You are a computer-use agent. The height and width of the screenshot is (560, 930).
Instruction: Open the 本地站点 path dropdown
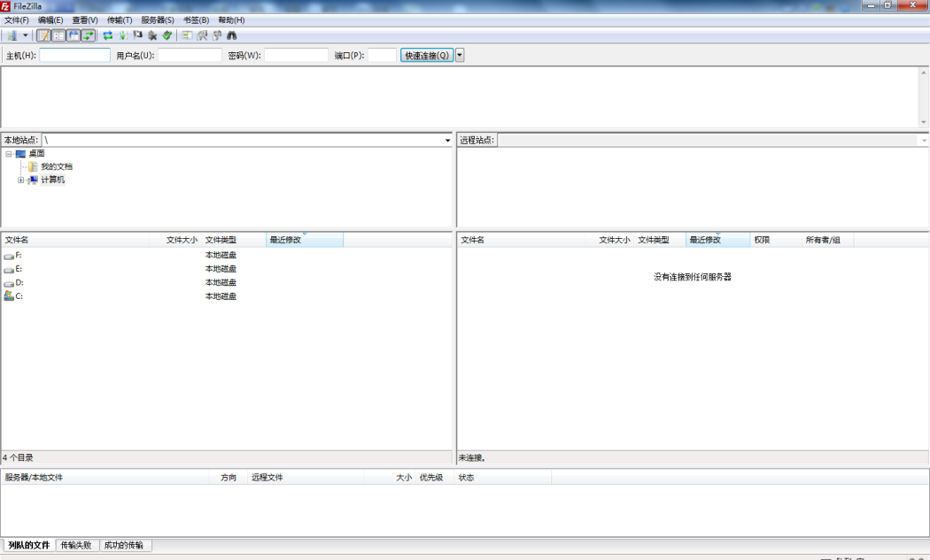[448, 141]
